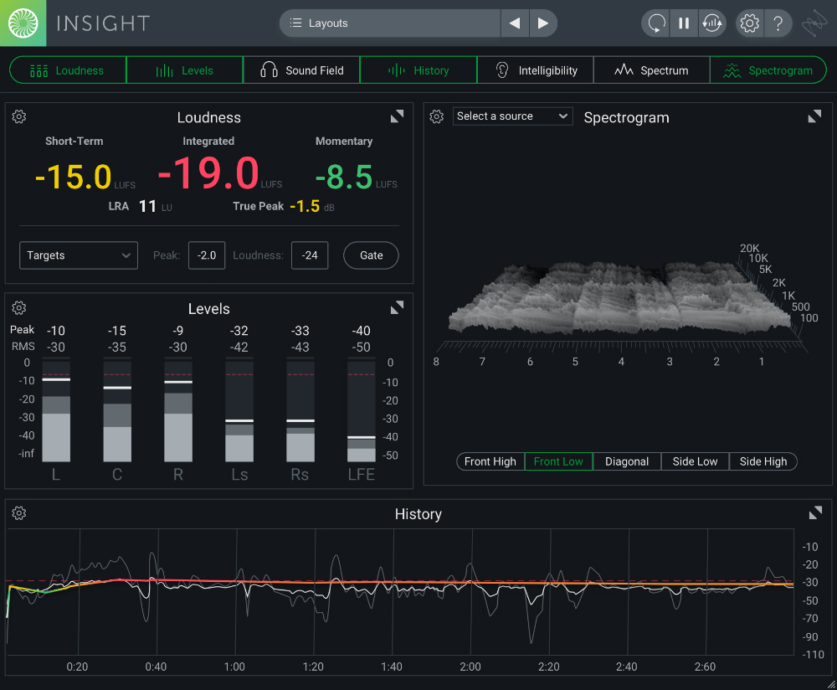Go to the previous layout with arrow button
The height and width of the screenshot is (690, 837).
point(514,23)
